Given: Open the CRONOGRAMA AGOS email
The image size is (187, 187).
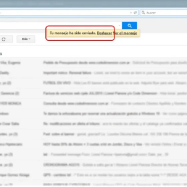Looking at the screenshot, I should (x=93, y=165).
